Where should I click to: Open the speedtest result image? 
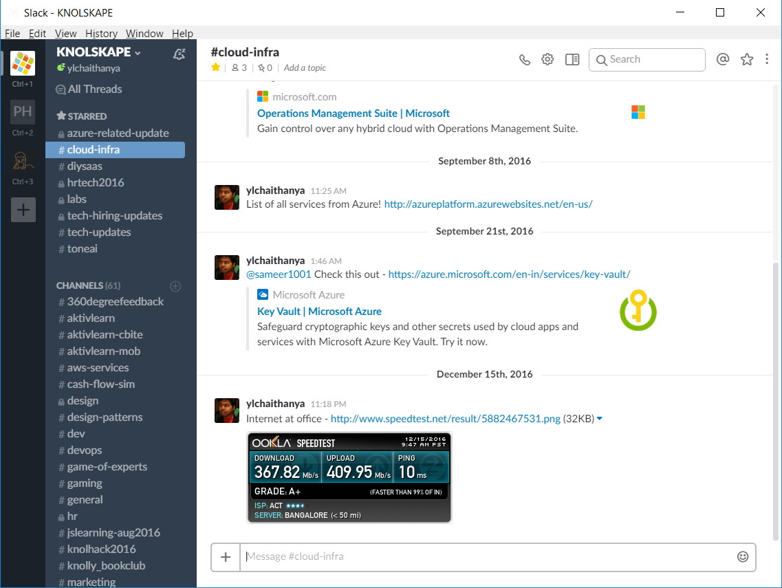(x=349, y=477)
